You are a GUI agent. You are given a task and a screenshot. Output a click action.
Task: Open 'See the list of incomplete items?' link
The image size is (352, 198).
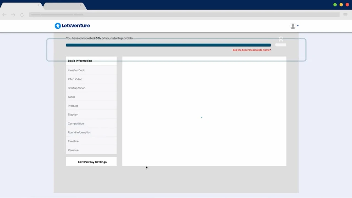pyautogui.click(x=252, y=50)
